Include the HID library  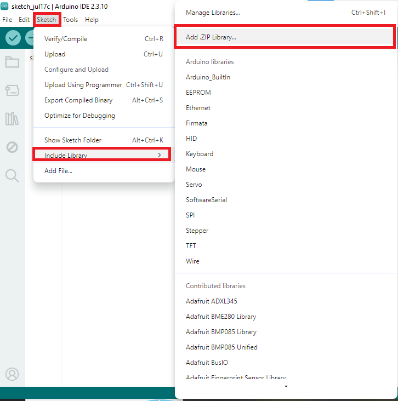click(286, 139)
